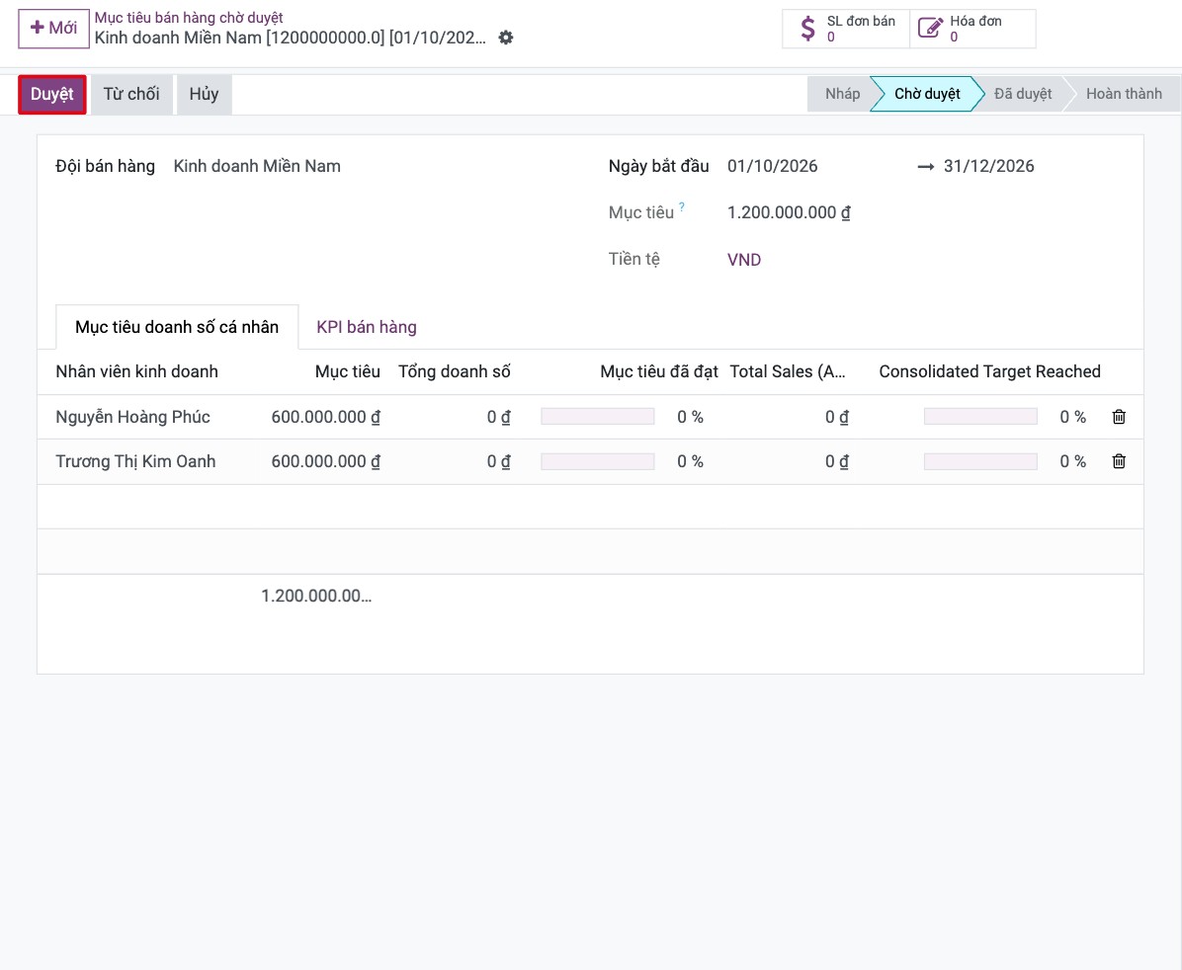The width and height of the screenshot is (1182, 970).
Task: Click Trương Thị Kim Oanh's Mục tiêu đã đạt bar
Action: coord(598,461)
